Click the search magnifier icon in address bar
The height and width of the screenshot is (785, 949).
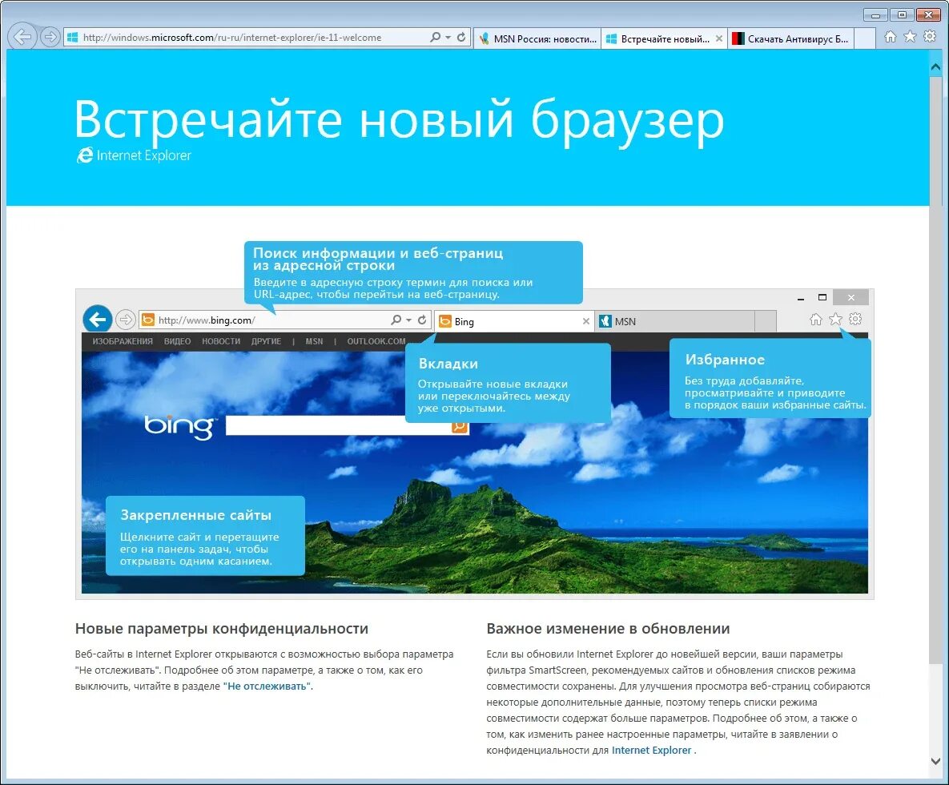(435, 37)
